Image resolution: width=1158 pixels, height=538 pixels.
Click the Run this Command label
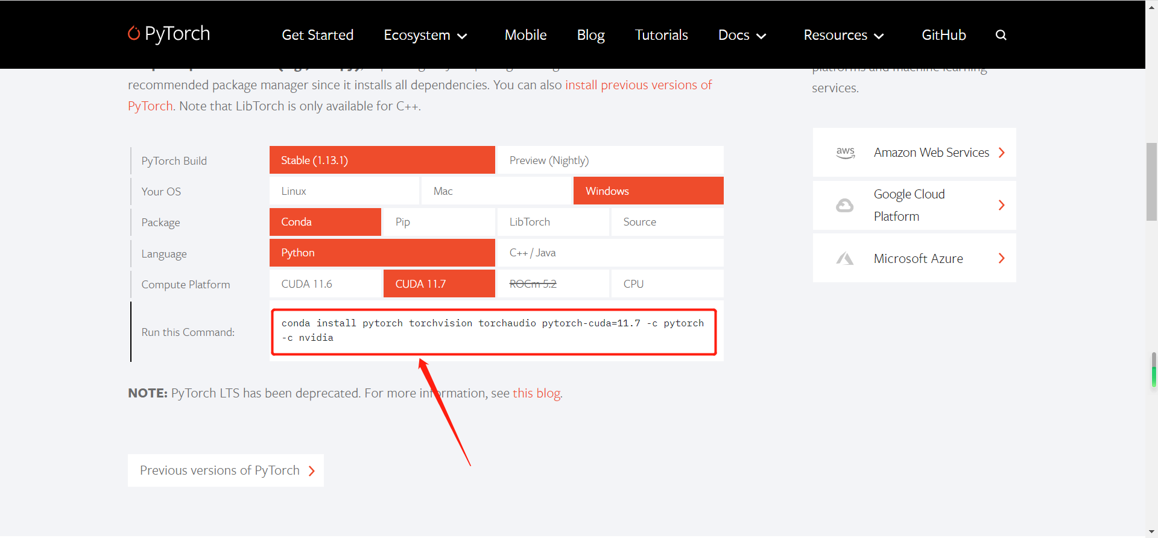(x=188, y=332)
